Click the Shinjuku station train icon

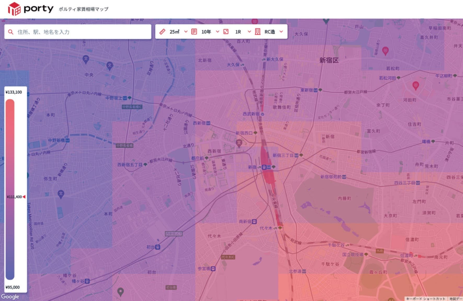point(264,167)
